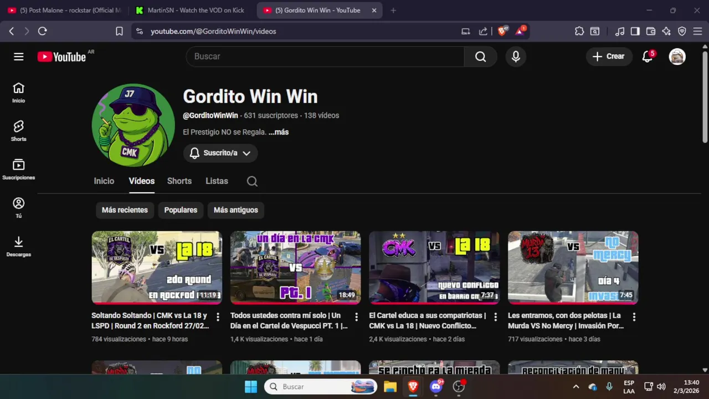Show hidden system tray icons chevron
Image resolution: width=709 pixels, height=399 pixels.
pyautogui.click(x=576, y=387)
